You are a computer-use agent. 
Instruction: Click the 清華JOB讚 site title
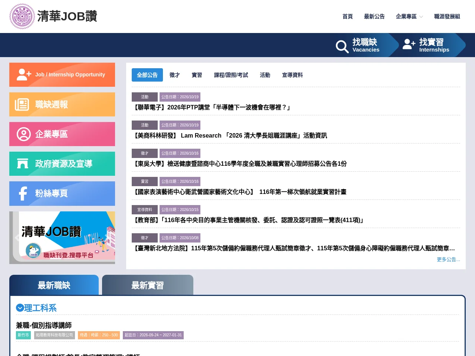pos(67,16)
